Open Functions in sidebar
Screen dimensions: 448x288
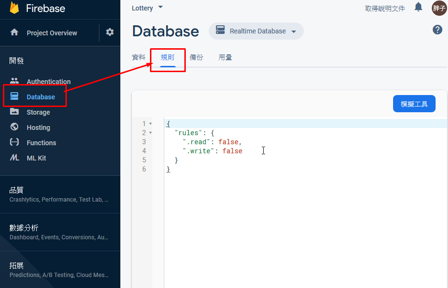click(42, 143)
